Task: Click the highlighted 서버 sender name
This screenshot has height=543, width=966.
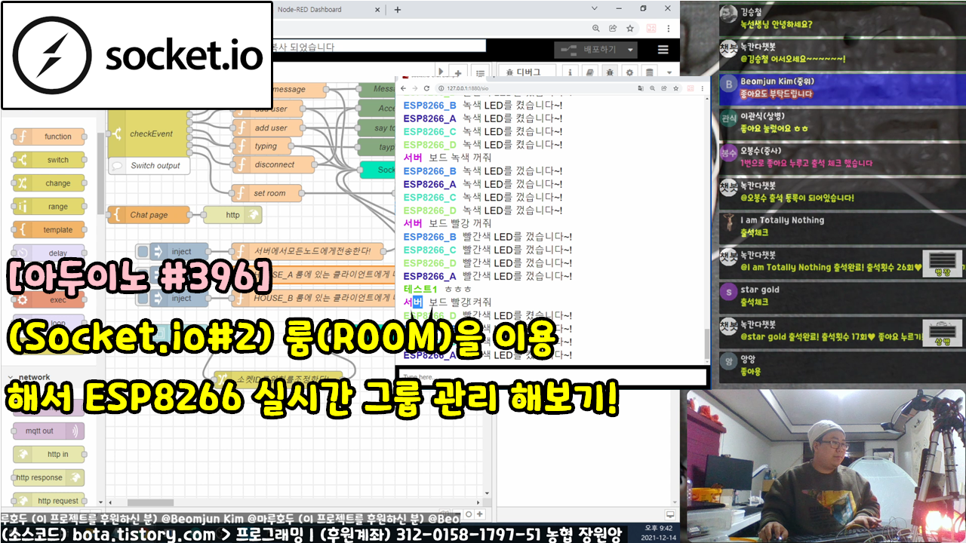Action: tap(413, 302)
